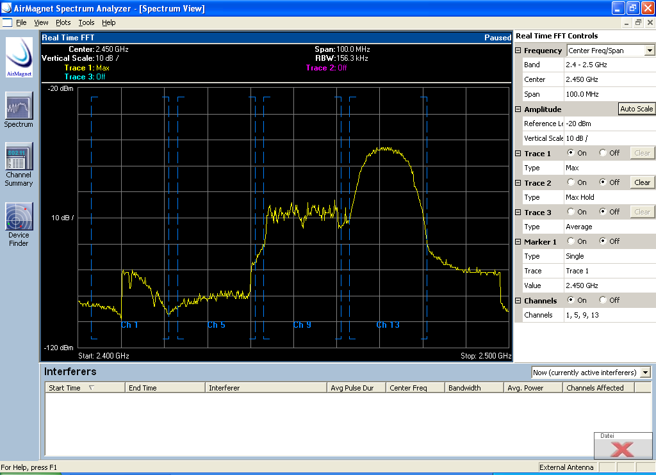The height and width of the screenshot is (475, 656).
Task: Edit the Reference Level -20 dBm field
Action: (x=610, y=124)
